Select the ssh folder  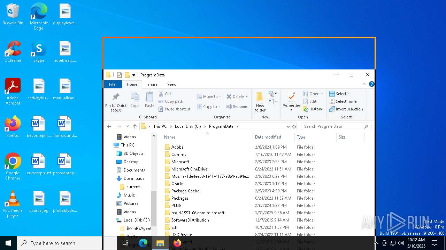174,227
